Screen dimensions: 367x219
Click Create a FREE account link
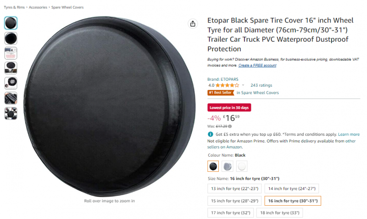[257, 65]
